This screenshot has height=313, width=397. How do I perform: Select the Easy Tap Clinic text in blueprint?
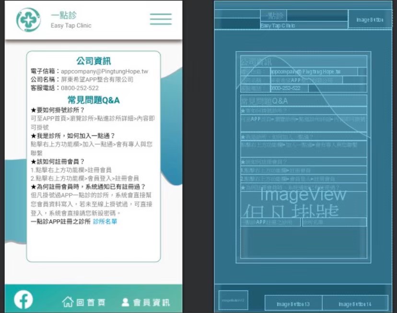pos(278,25)
